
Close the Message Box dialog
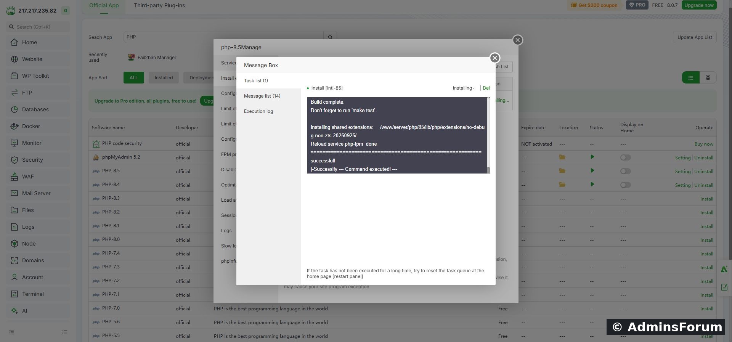[x=495, y=58]
